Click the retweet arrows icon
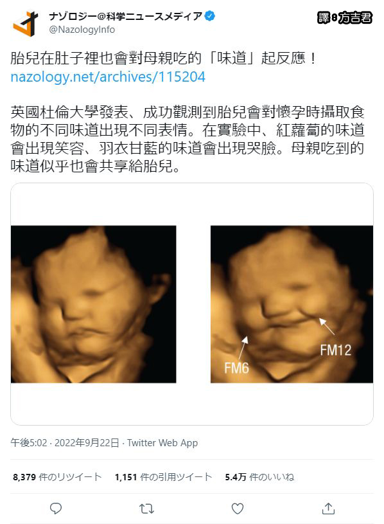Image resolution: width=384 pixels, height=524 pixels. click(x=146, y=509)
